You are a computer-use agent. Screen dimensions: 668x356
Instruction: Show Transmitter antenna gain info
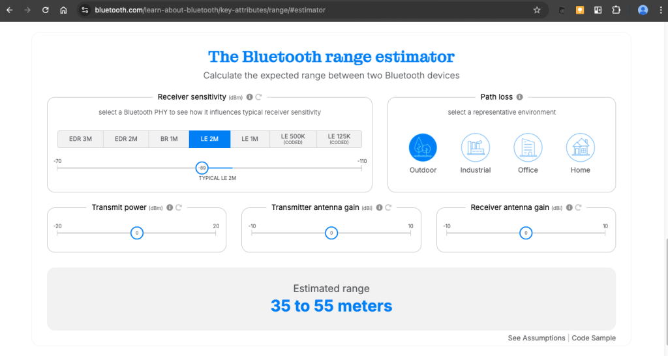click(x=379, y=207)
